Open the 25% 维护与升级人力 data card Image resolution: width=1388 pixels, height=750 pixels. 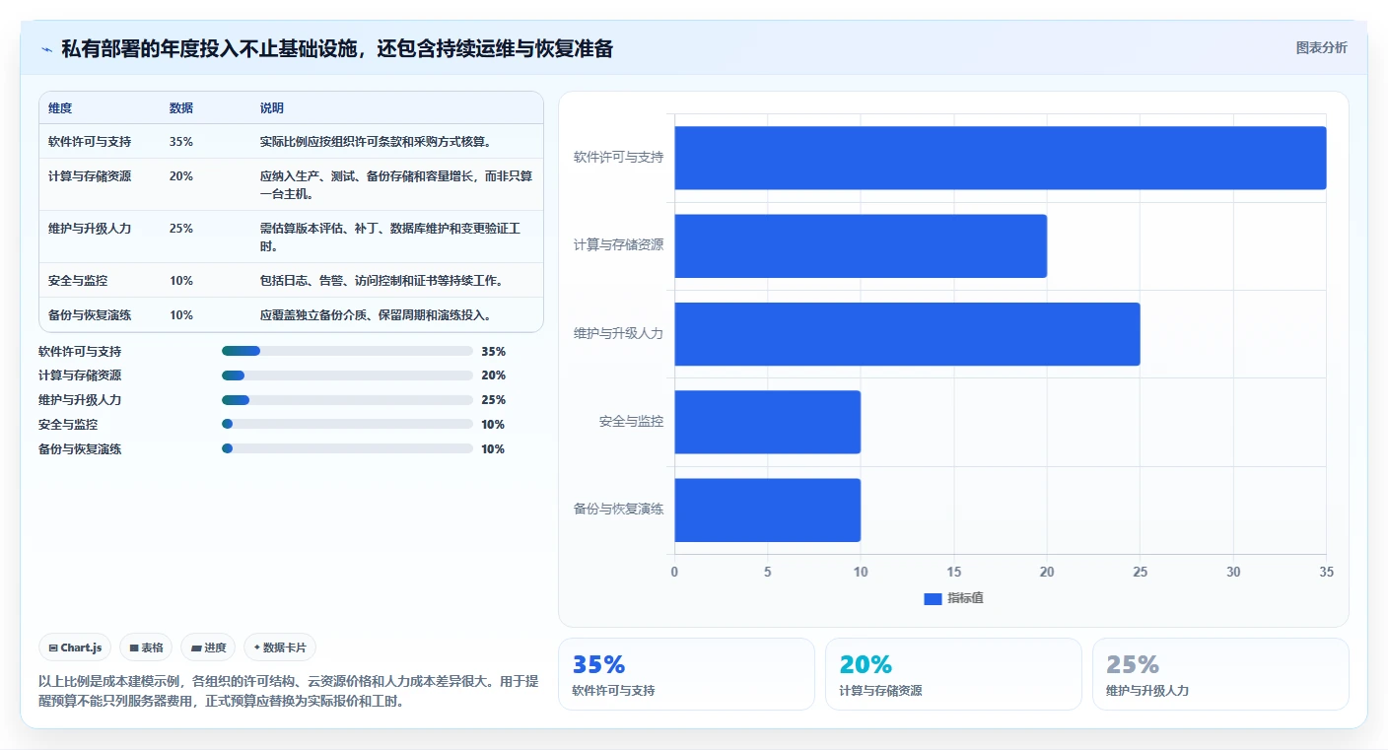click(x=1220, y=674)
